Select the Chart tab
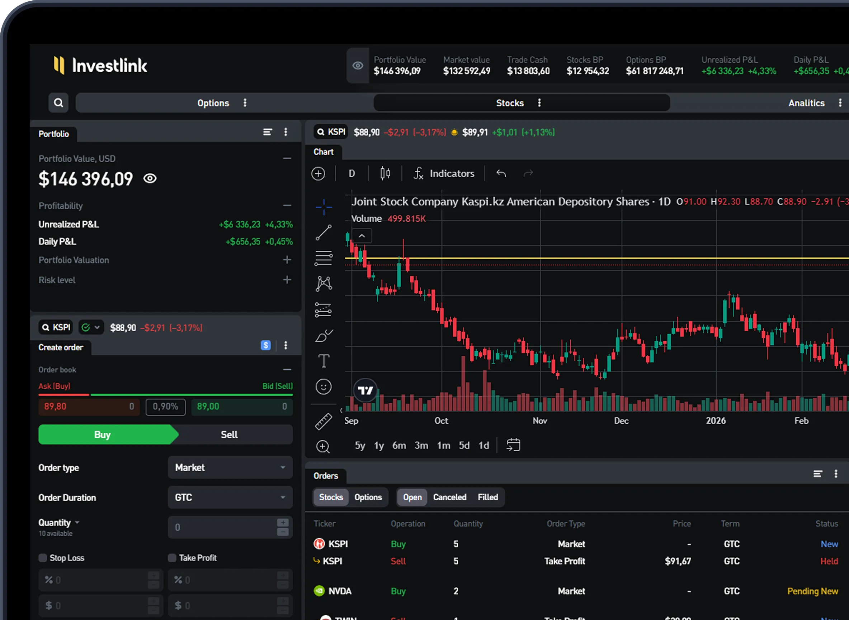This screenshot has width=849, height=620. tap(324, 152)
